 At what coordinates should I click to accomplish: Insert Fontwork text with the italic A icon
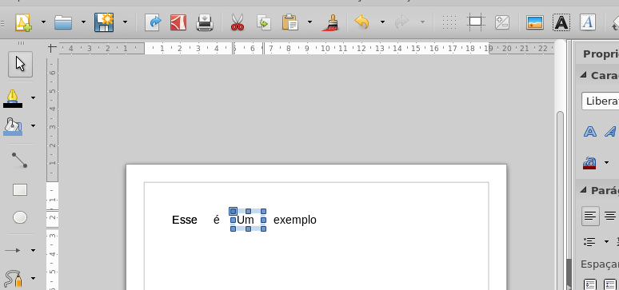tap(588, 22)
